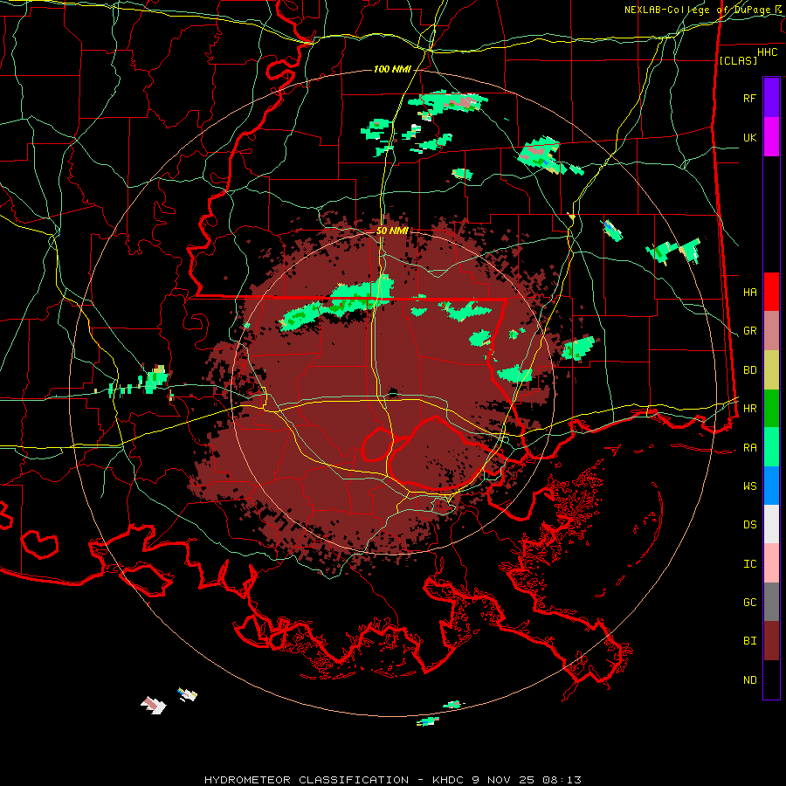The height and width of the screenshot is (786, 786).
Task: Click the GC legend label
Action: pos(749,602)
